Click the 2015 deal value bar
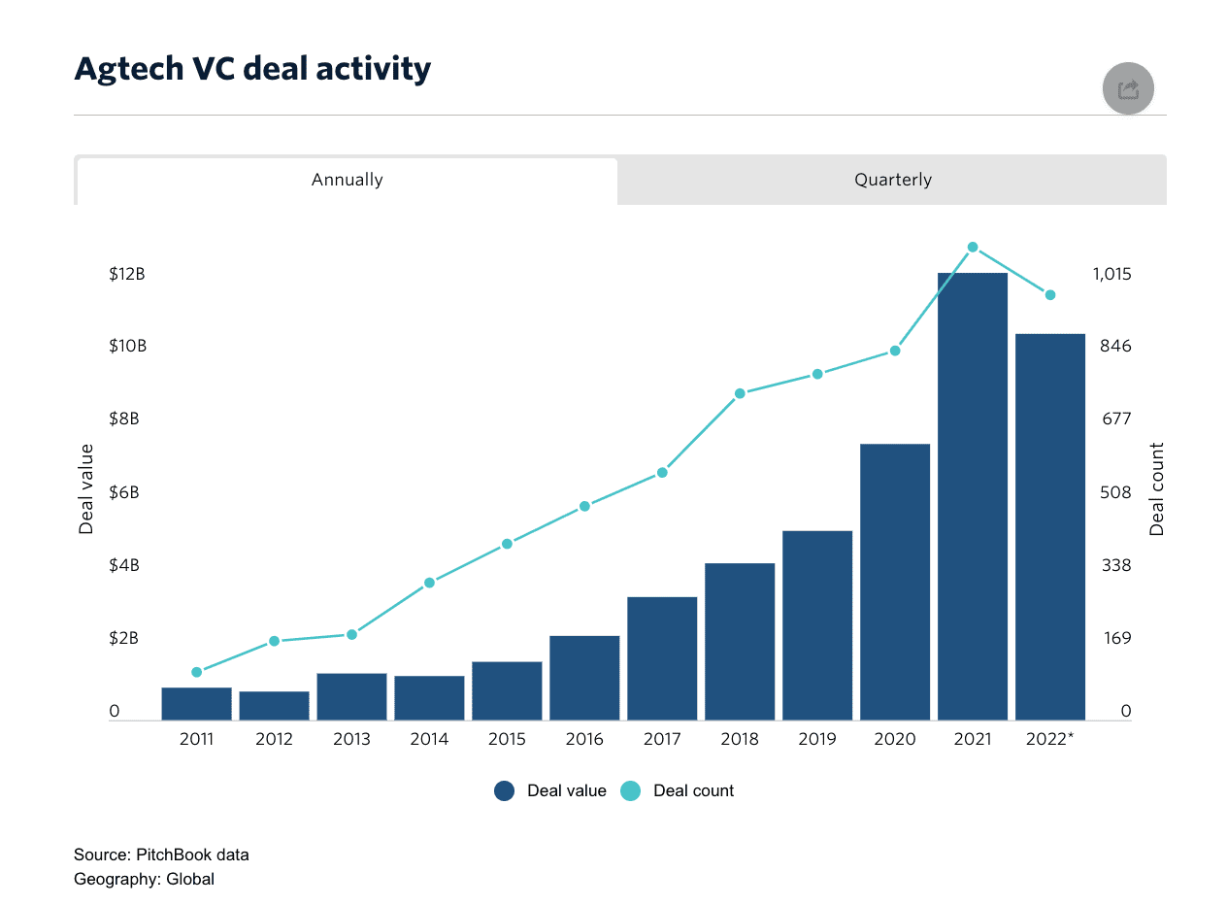This screenshot has width=1227, height=905. coord(507,691)
